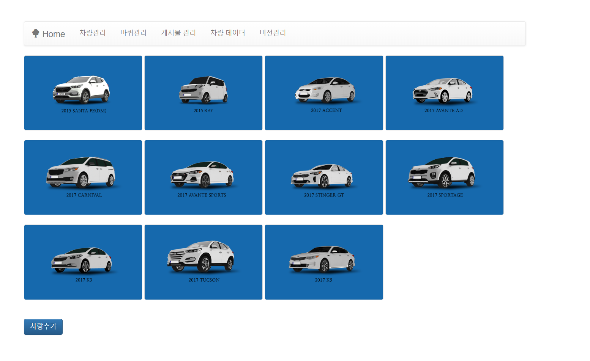Select the 2017 STINGER GT car card

[324, 177]
